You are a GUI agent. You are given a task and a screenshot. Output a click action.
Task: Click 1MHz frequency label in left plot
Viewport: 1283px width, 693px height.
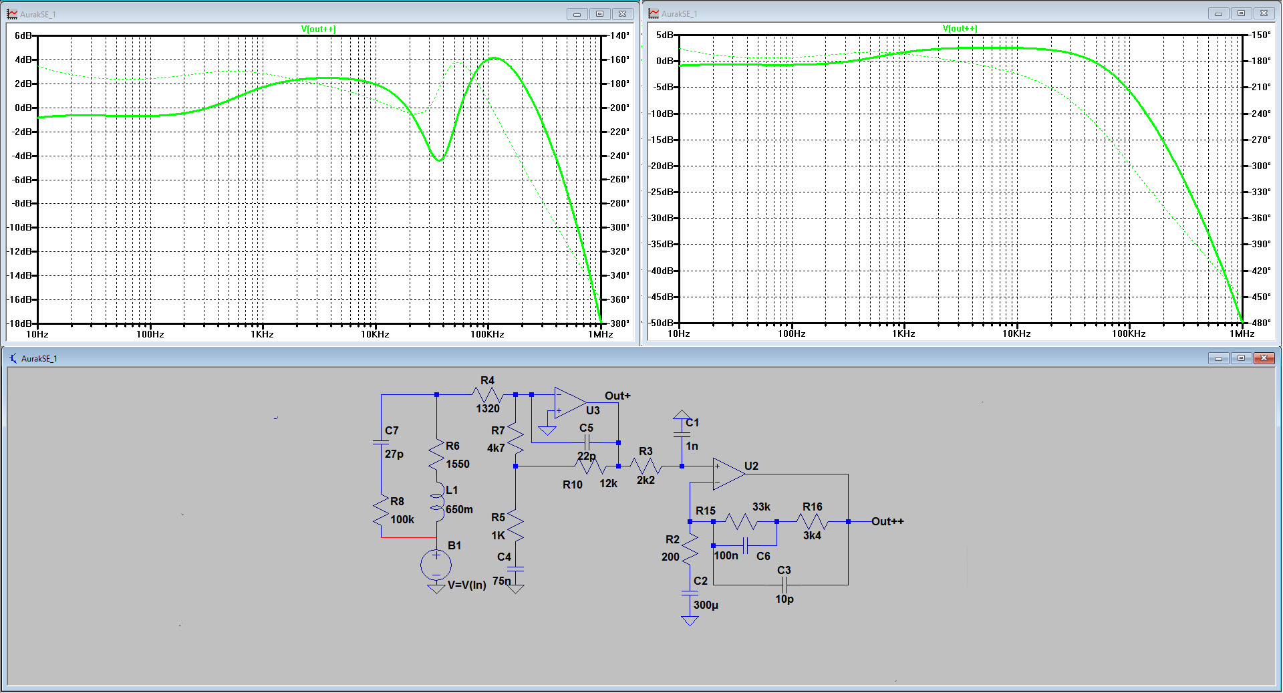(x=600, y=334)
